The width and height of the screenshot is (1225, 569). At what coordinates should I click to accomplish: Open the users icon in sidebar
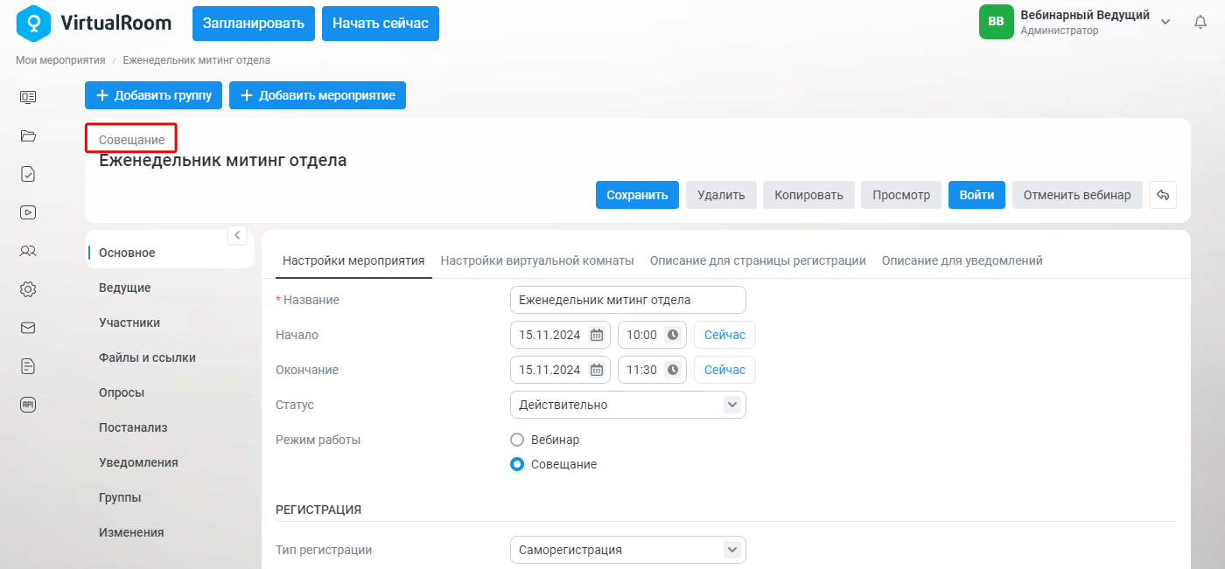tap(28, 251)
